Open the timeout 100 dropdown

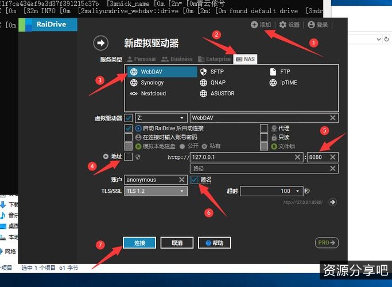click(x=271, y=191)
